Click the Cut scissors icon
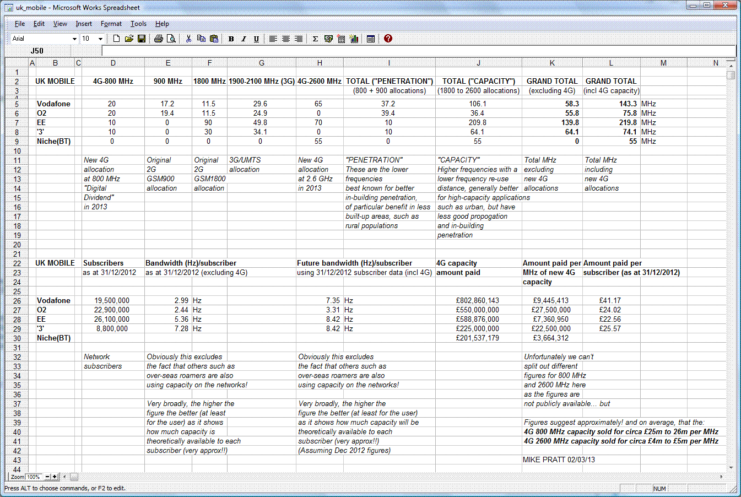The height and width of the screenshot is (497, 741). [x=188, y=39]
